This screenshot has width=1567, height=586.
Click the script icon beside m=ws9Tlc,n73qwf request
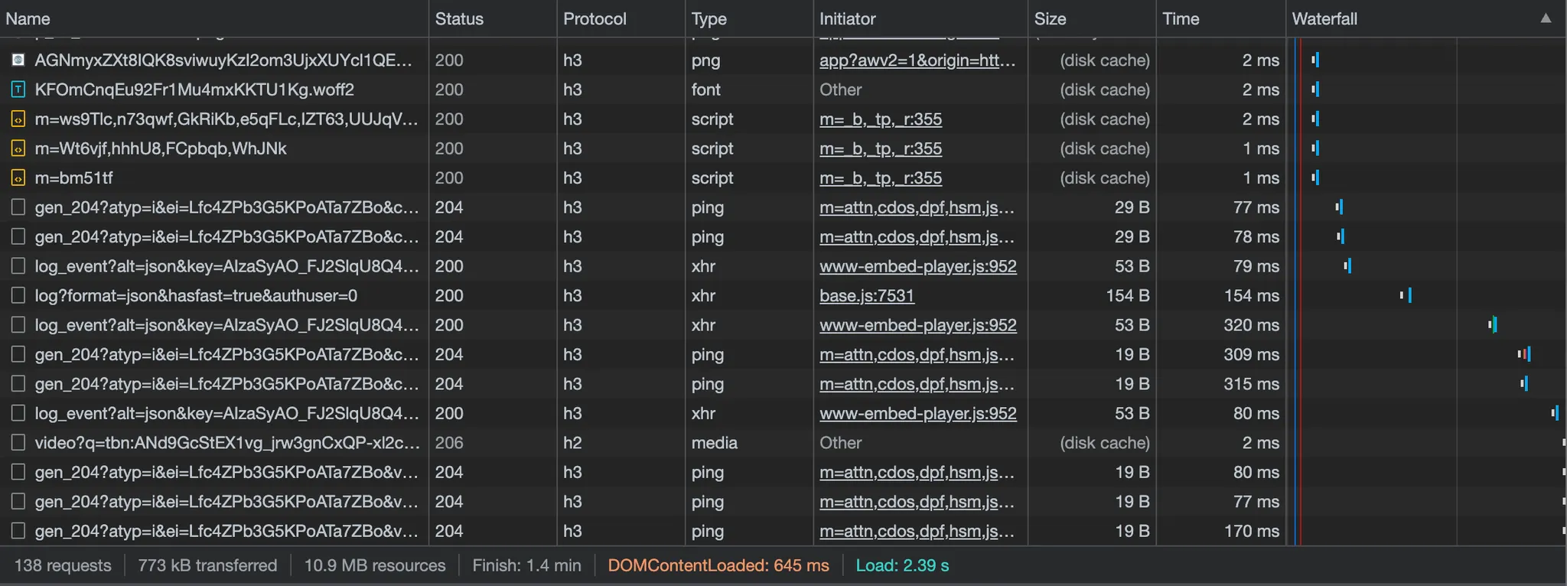click(18, 119)
